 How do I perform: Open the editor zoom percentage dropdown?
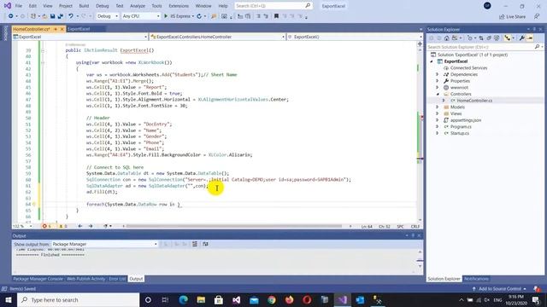pyautogui.click(x=23, y=226)
